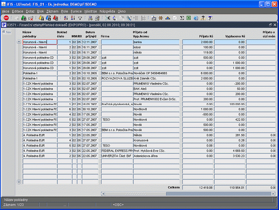Click the execute query icon with blue folder
This screenshot has height=210, width=279.
coord(48,18)
